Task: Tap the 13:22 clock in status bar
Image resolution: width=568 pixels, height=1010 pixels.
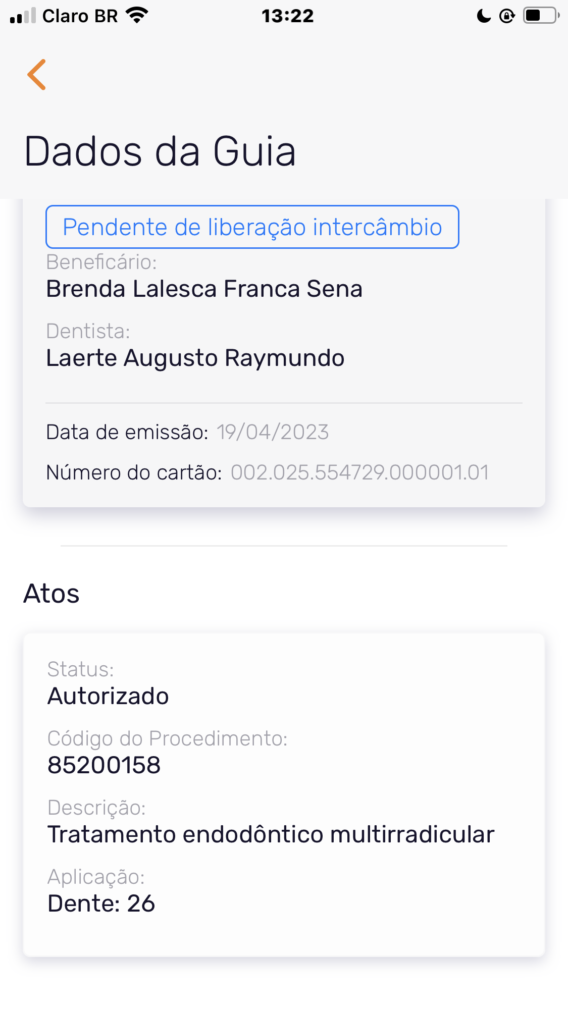Action: 287,16
